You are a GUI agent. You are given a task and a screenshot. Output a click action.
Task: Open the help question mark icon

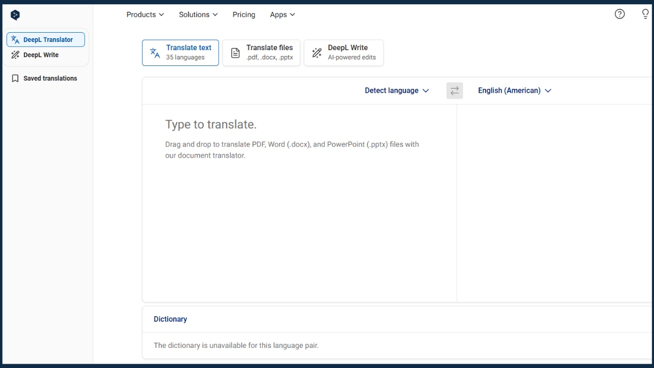tap(620, 14)
